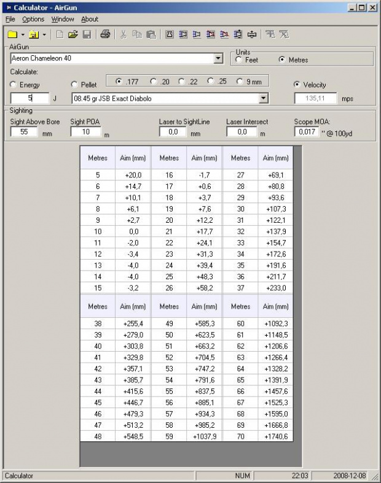Select the .22 caliber radio button
The height and width of the screenshot is (483, 381).
[x=181, y=82]
